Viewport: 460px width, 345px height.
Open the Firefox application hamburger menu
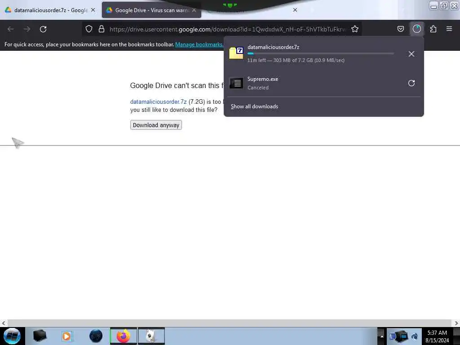click(x=449, y=29)
